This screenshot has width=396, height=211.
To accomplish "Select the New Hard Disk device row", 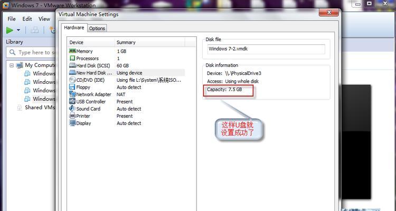I will [127, 73].
